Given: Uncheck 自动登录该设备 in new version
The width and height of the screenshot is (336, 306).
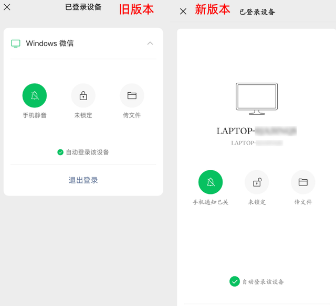Looking at the screenshot, I should tap(235, 281).
